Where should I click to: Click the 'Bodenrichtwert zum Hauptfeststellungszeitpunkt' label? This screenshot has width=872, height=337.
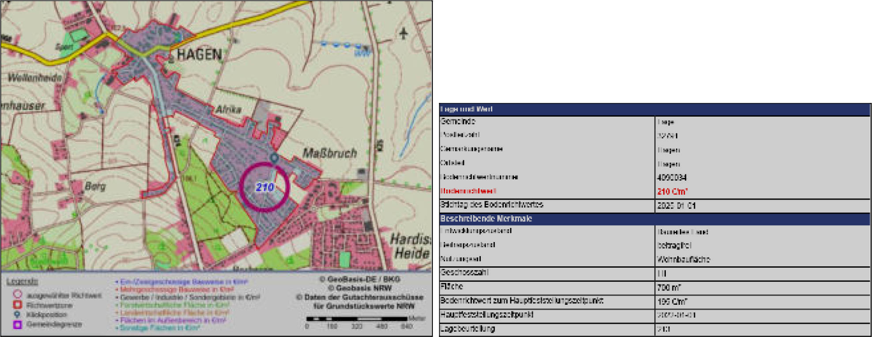pyautogui.click(x=521, y=300)
